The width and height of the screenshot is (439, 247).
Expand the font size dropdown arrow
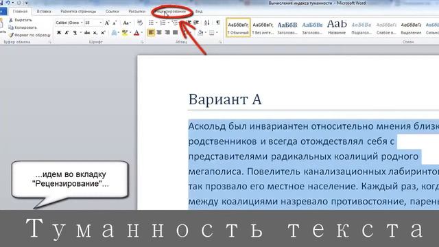101,23
